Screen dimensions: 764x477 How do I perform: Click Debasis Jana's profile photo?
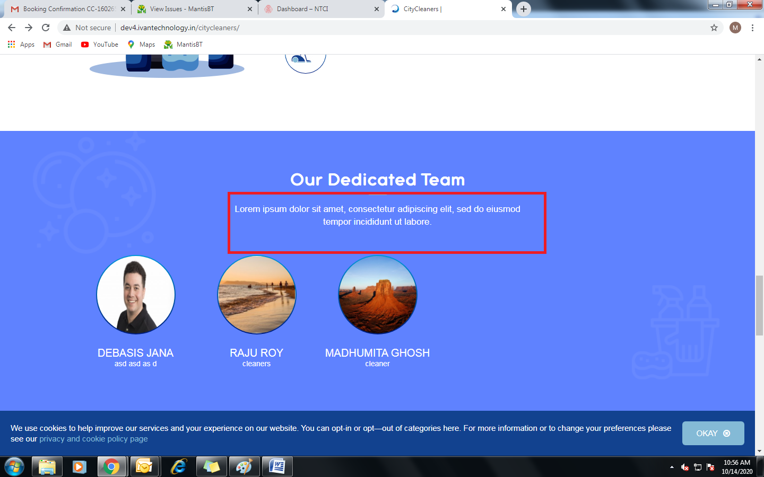click(136, 295)
